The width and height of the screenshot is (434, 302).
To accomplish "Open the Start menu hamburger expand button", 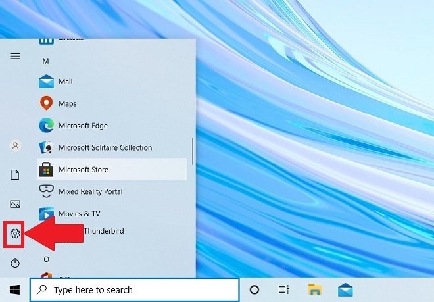I will pos(15,56).
